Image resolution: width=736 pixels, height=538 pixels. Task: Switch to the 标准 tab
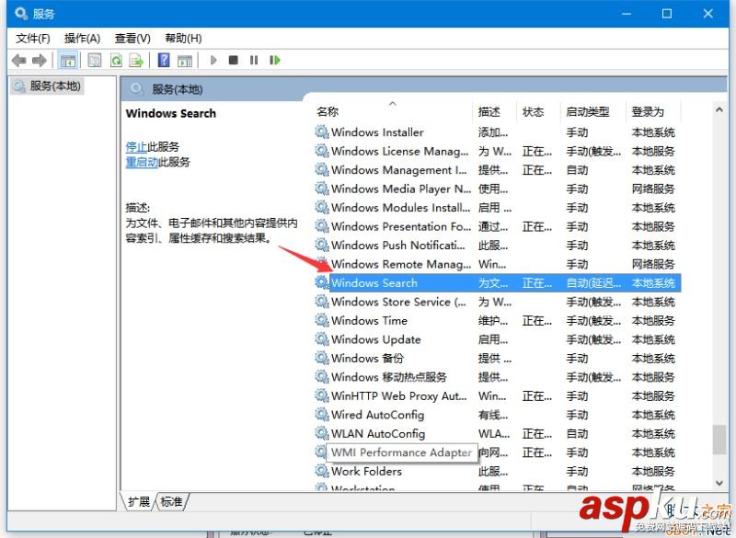pos(170,503)
